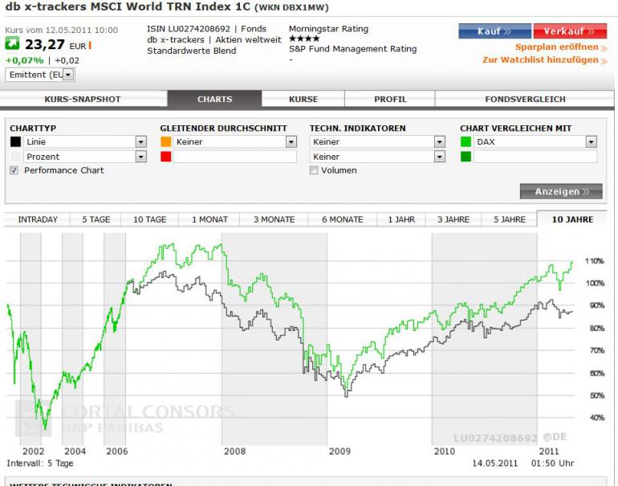Screen dimensions: 618x486
Task: Select the 3 MONATE time range
Action: tap(274, 219)
